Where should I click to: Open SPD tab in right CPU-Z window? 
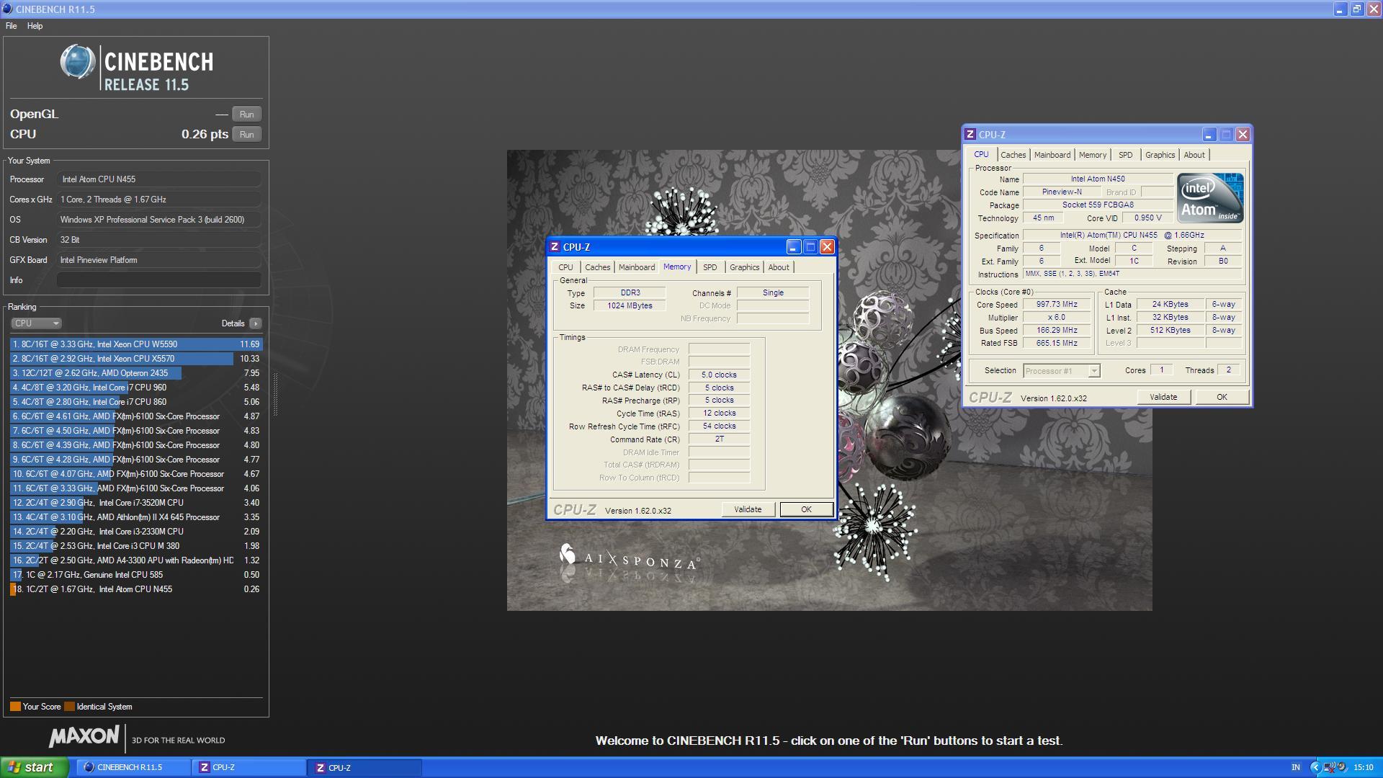(1126, 155)
